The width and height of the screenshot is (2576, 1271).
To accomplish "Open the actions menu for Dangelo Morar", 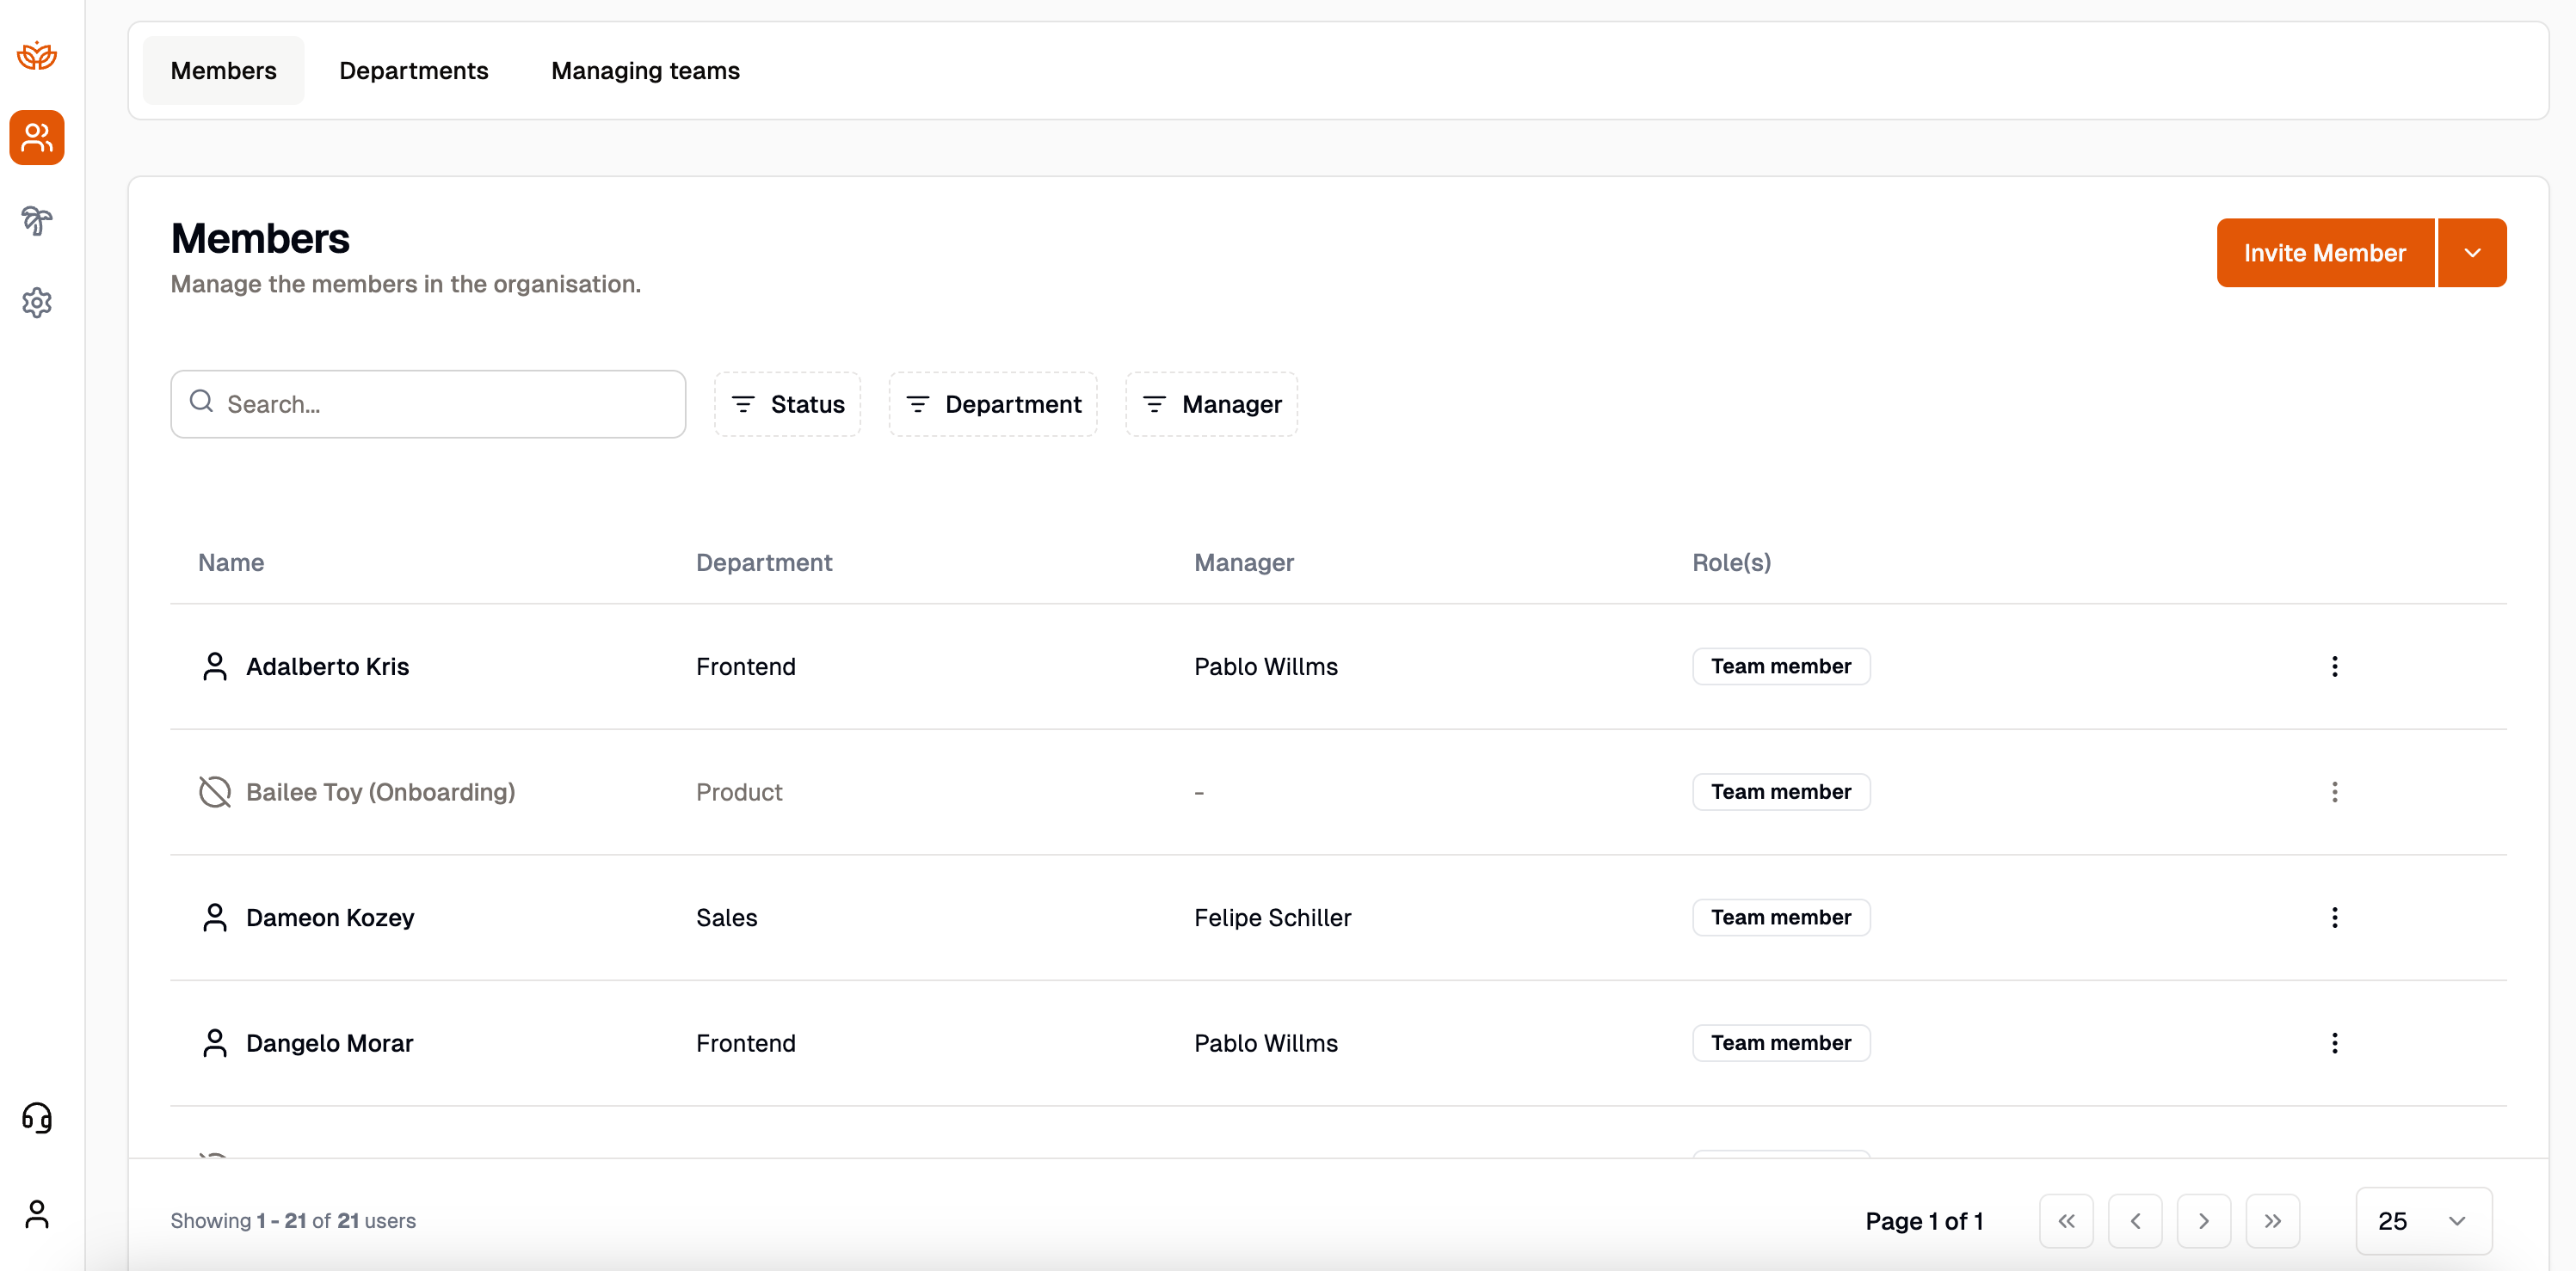I will click(2334, 1043).
